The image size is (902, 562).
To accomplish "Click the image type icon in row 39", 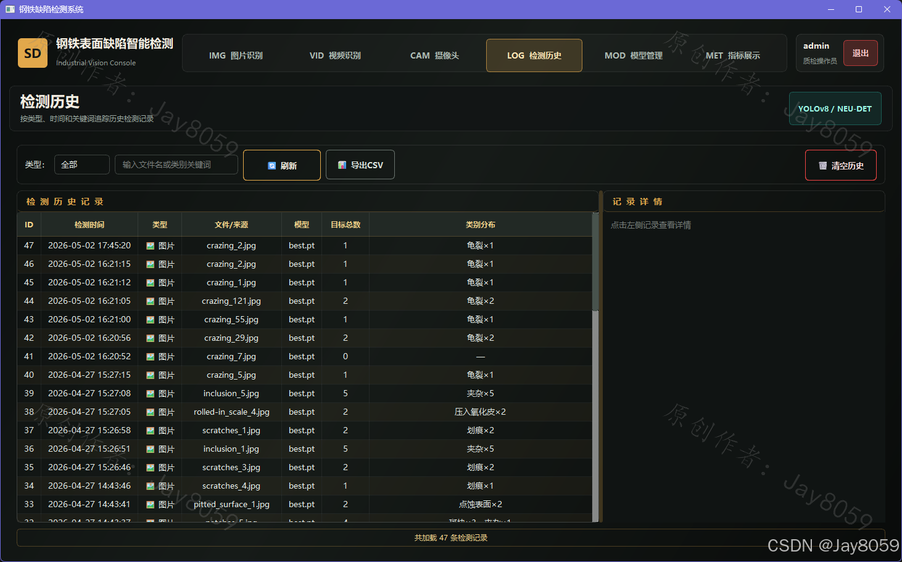I will [x=151, y=394].
